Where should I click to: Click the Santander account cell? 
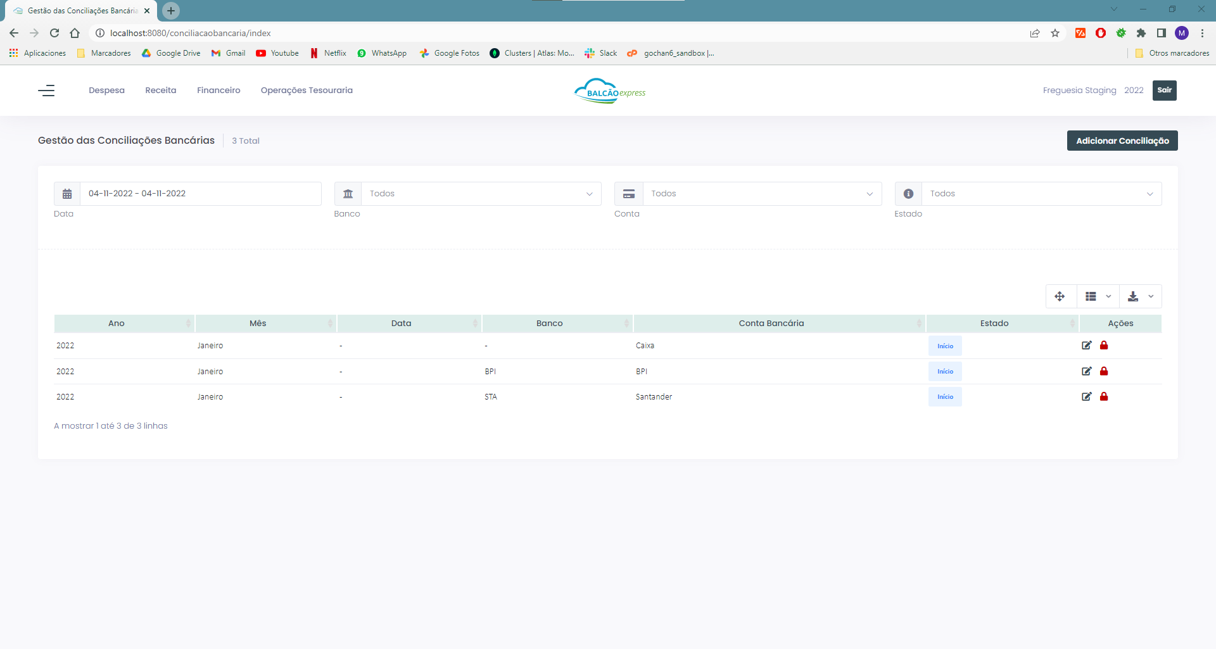point(654,397)
